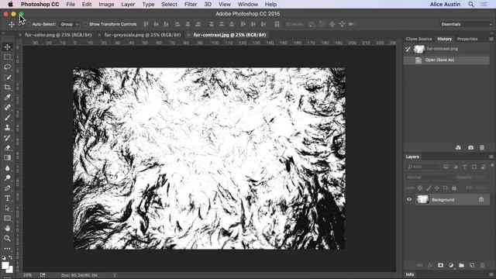
Task: Select the Spot Healing Brush tool
Action: tap(7, 107)
